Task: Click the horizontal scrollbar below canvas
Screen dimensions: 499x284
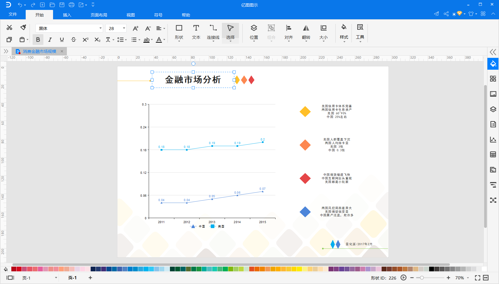Action: coord(231,264)
